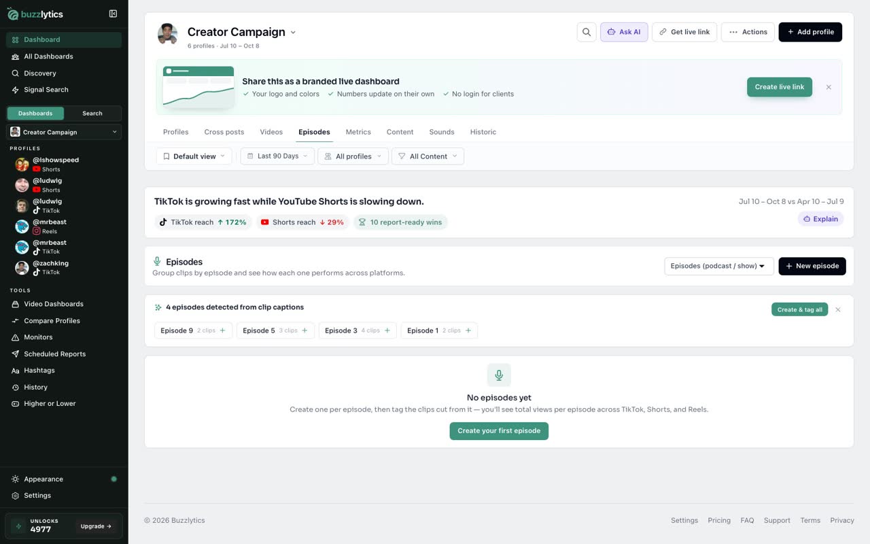
Task: Open Monitors tool
Action: 64,337
